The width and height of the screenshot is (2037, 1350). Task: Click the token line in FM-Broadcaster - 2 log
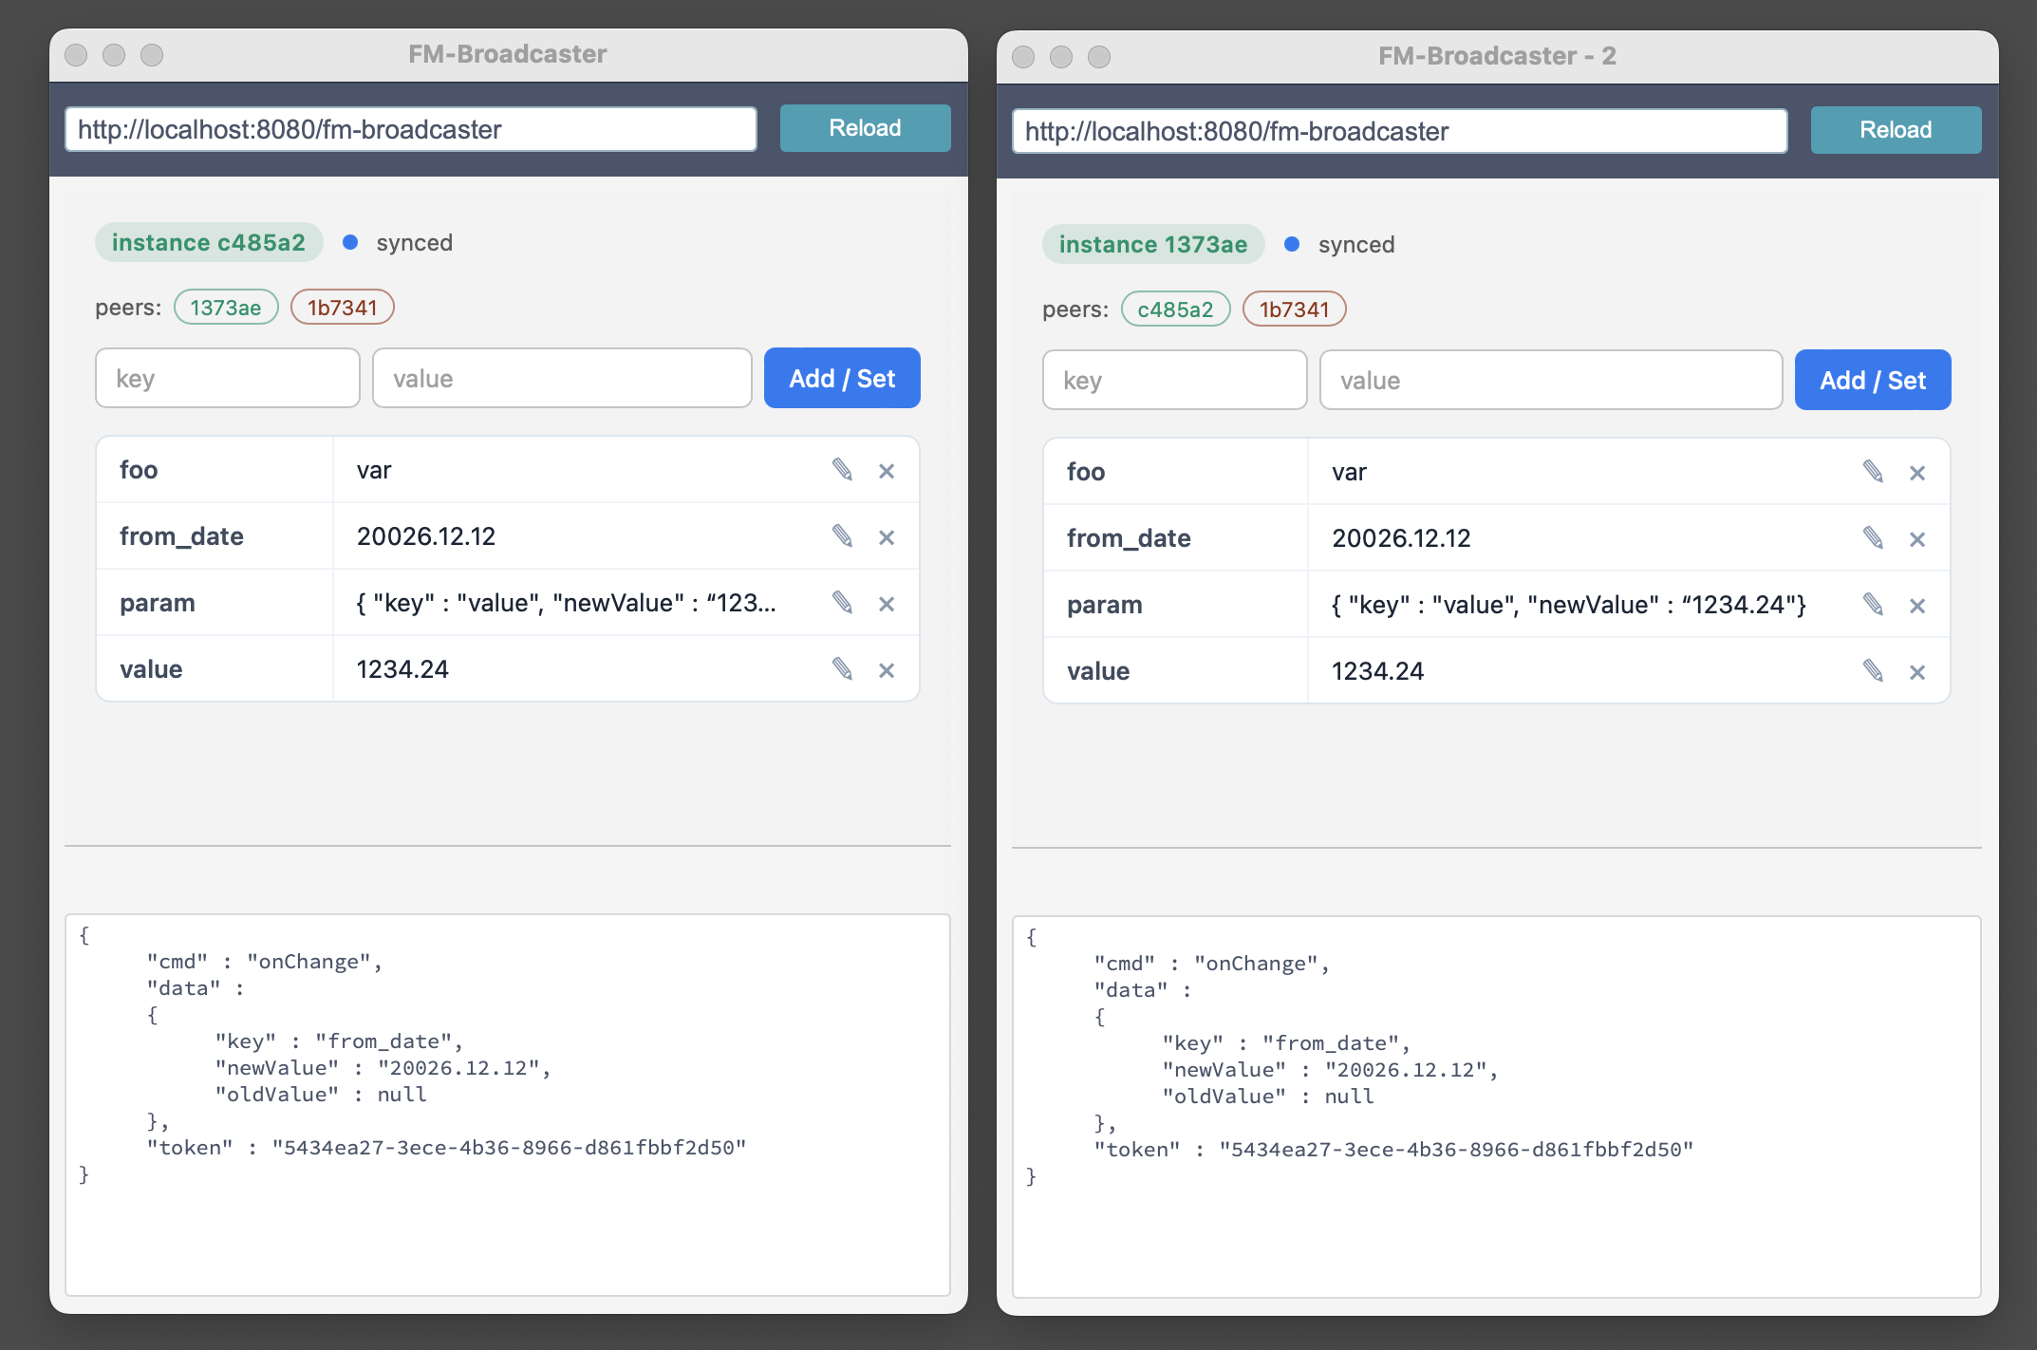(x=1393, y=1150)
